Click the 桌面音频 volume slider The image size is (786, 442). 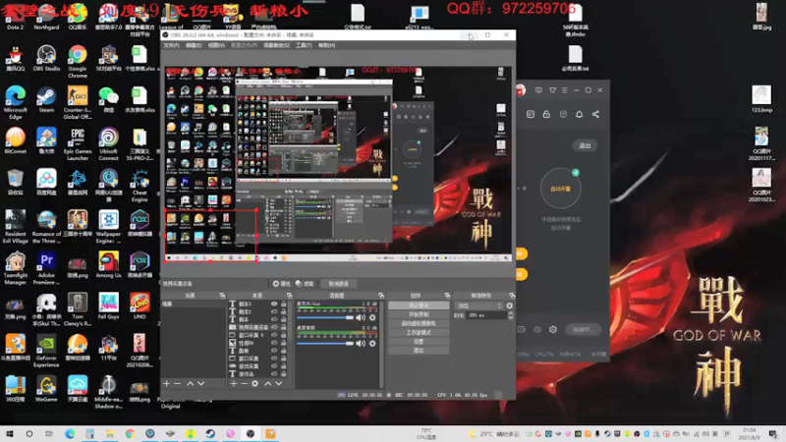[325, 343]
